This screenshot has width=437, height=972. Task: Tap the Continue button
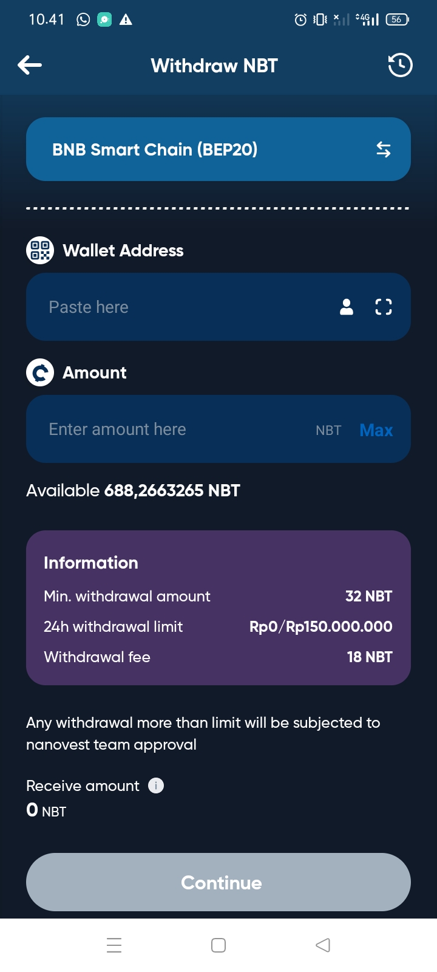(x=218, y=882)
